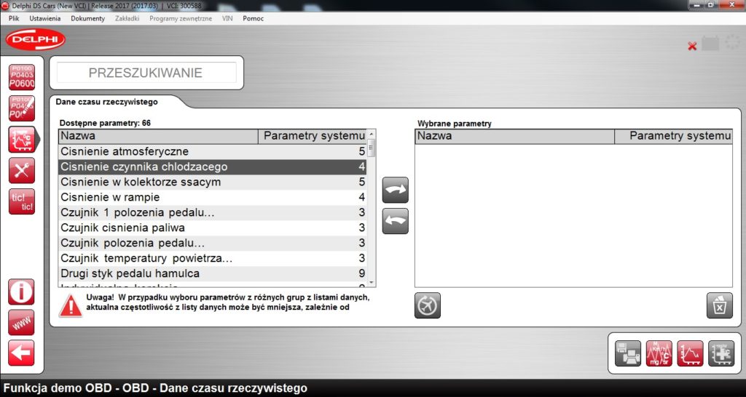The height and width of the screenshot is (397, 746).
Task: Click the parameter list scrollbar thumb
Action: coord(372,147)
